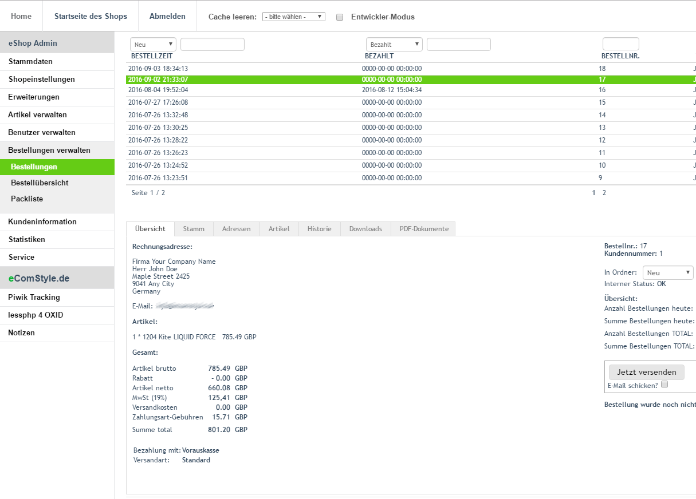Screen dimensions: 696x499
Task: Focus the Bestellnr. search field
Action: pos(621,44)
